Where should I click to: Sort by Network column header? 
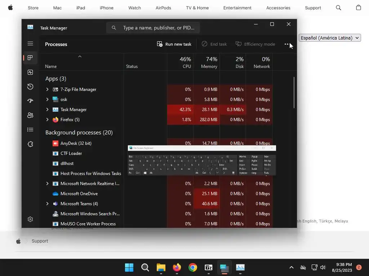[x=259, y=62]
